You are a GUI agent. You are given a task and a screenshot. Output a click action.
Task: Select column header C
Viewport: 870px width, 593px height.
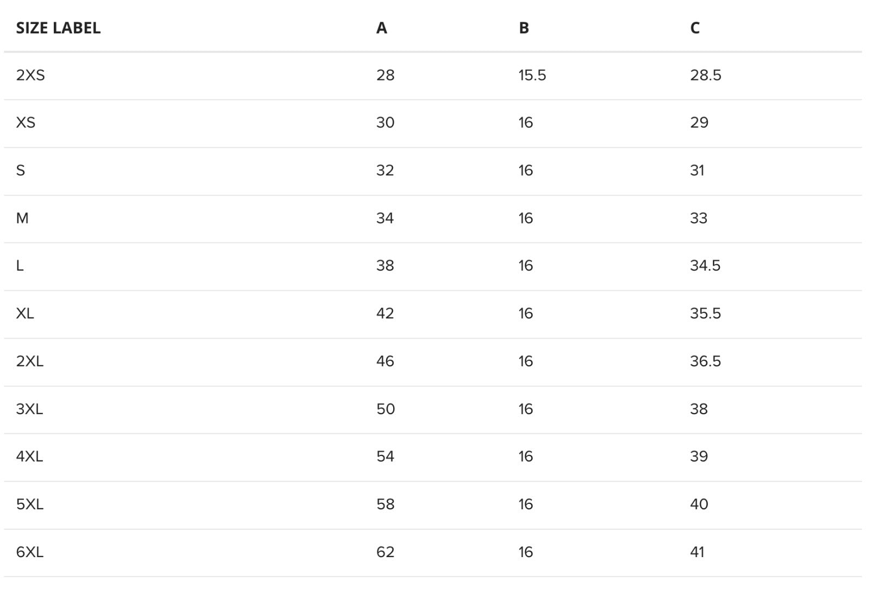pyautogui.click(x=695, y=28)
